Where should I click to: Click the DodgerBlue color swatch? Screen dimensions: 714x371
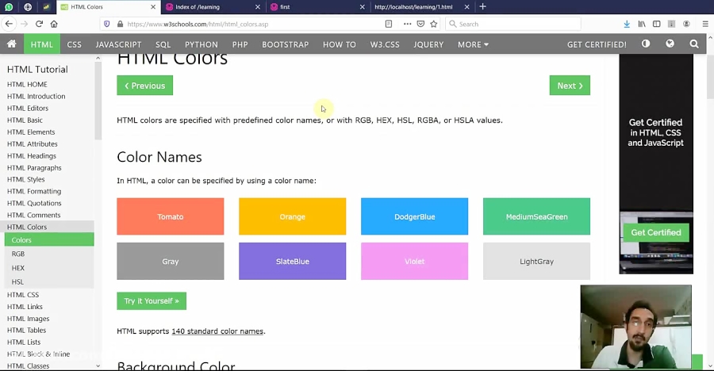414,216
